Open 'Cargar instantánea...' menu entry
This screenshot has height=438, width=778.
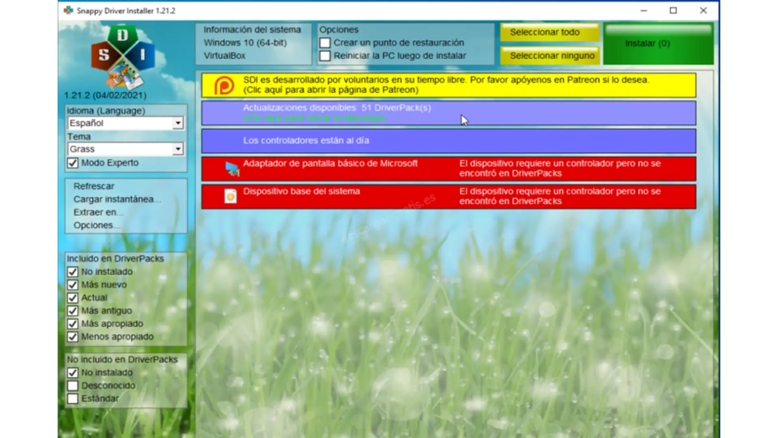pos(117,199)
